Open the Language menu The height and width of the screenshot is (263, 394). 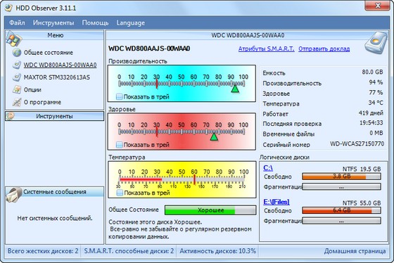pyautogui.click(x=131, y=23)
